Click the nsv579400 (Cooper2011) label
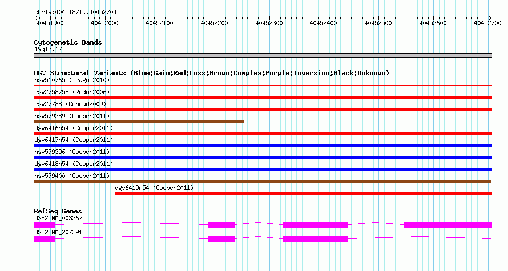This screenshot has height=271, width=508. (72, 176)
